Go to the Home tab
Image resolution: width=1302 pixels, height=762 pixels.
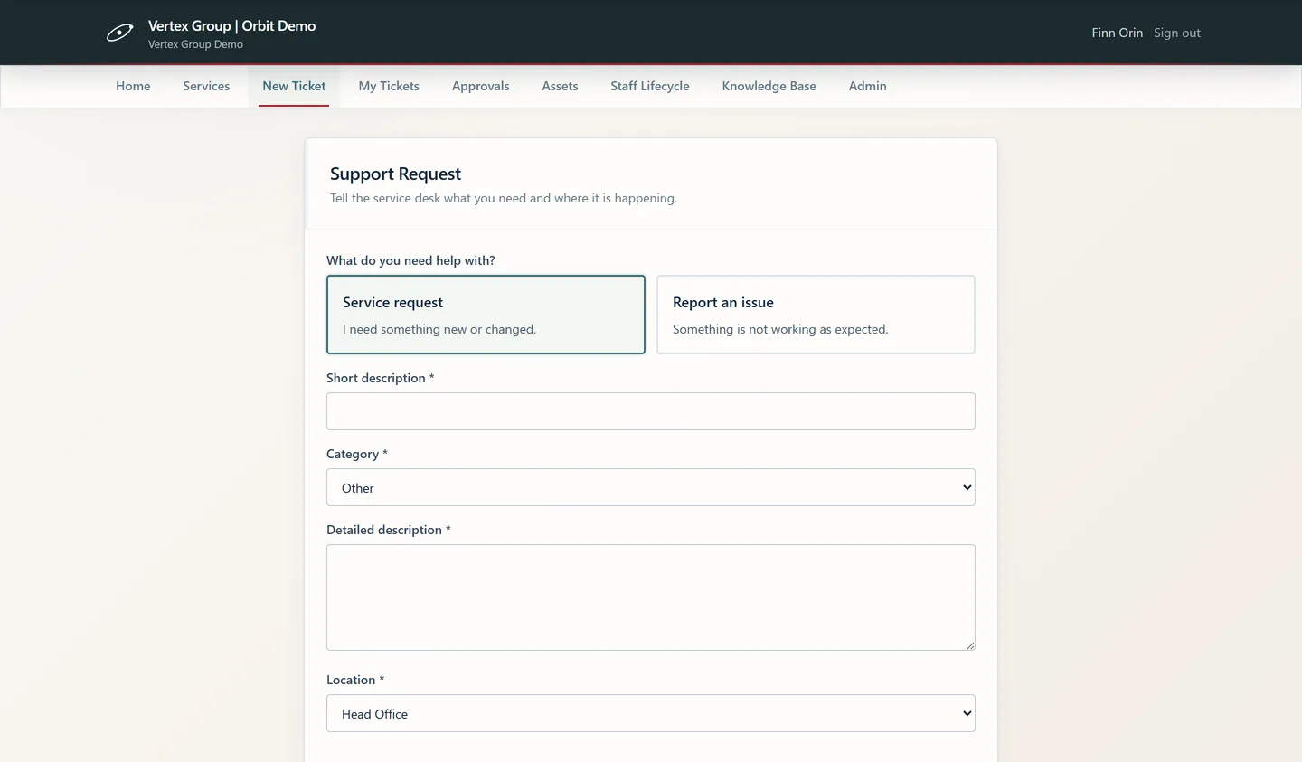point(133,86)
